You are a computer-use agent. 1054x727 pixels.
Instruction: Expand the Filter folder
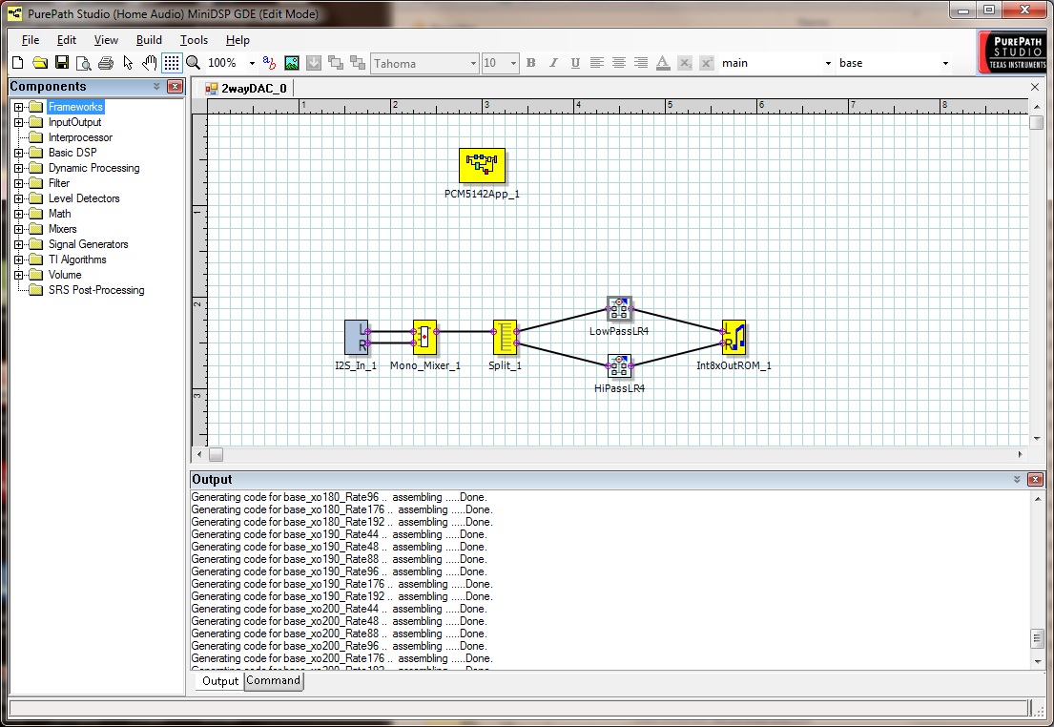point(18,183)
